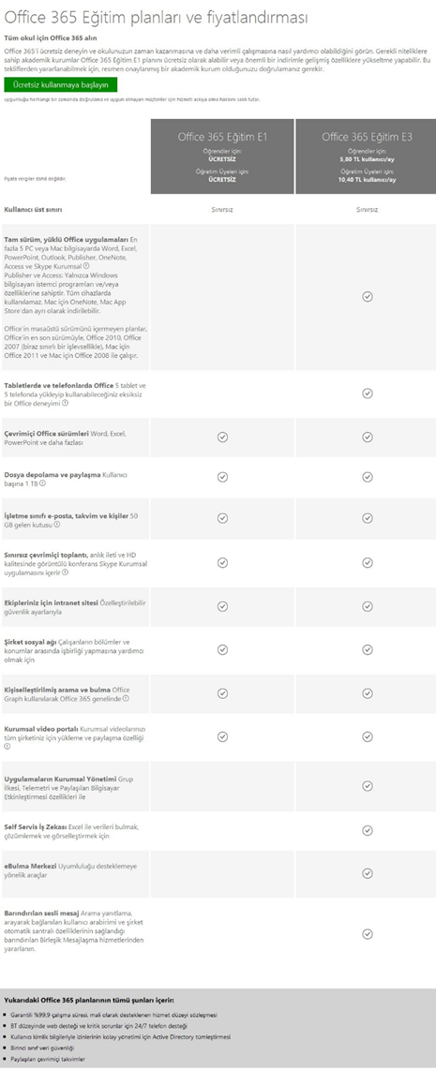Click the green Ücretsiz kullanmaya başlayın button
Screen dimensions: 436x1070
pyautogui.click(x=60, y=84)
